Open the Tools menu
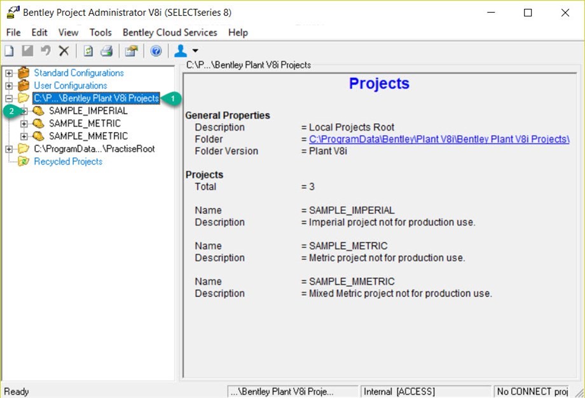Screen dimensions: 585x398 [x=100, y=32]
